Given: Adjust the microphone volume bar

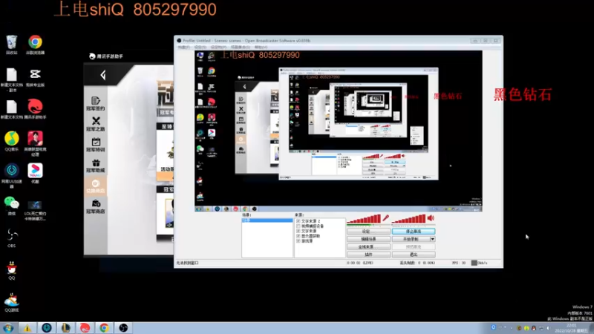Looking at the screenshot, I should [364, 218].
